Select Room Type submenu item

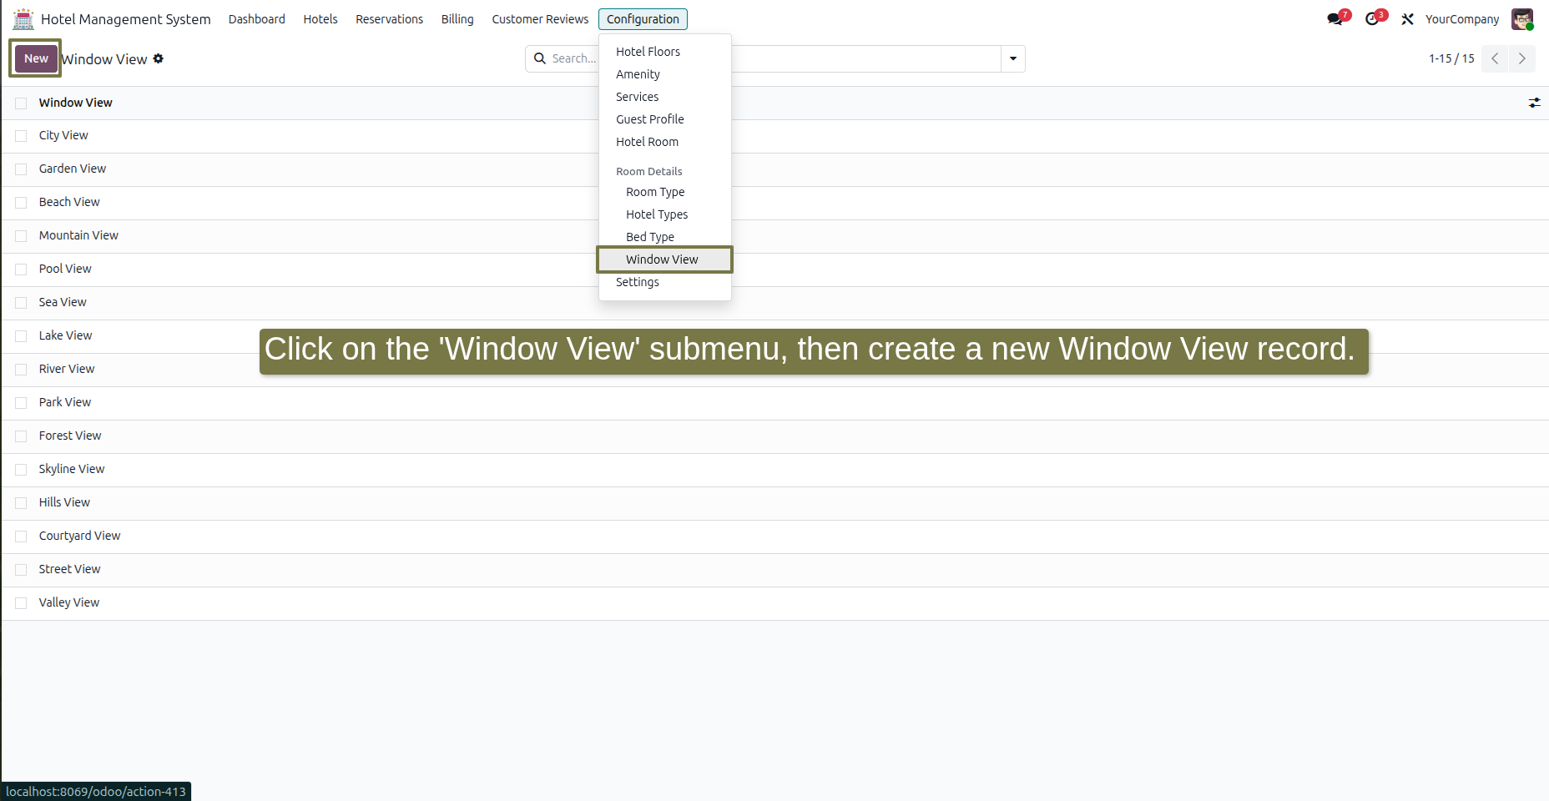[664, 192]
